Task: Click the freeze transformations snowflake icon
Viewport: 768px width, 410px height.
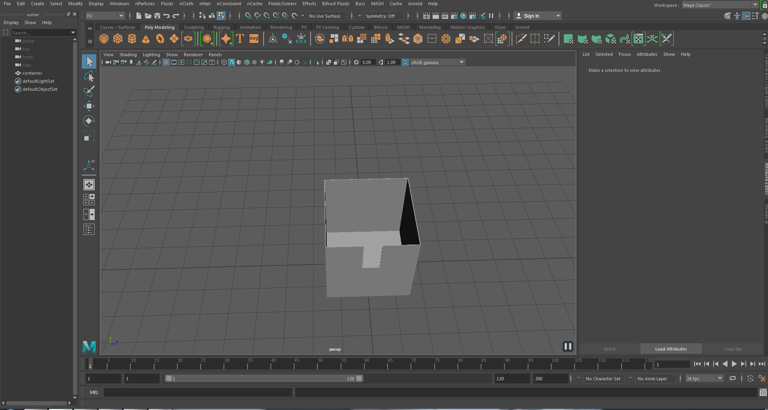Action: pos(301,39)
